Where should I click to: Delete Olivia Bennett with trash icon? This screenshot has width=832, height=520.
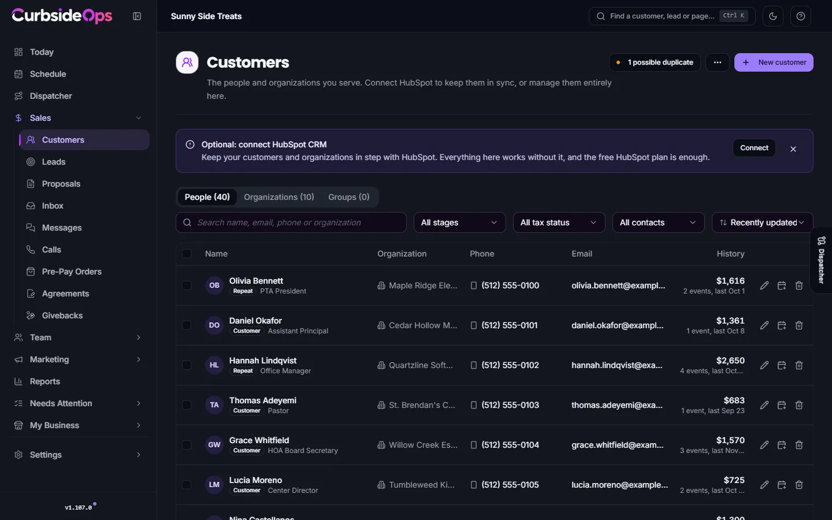[799, 285]
